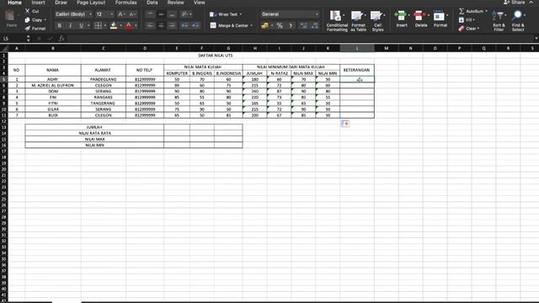
Task: Expand the Fill dropdown
Action: 473,20
